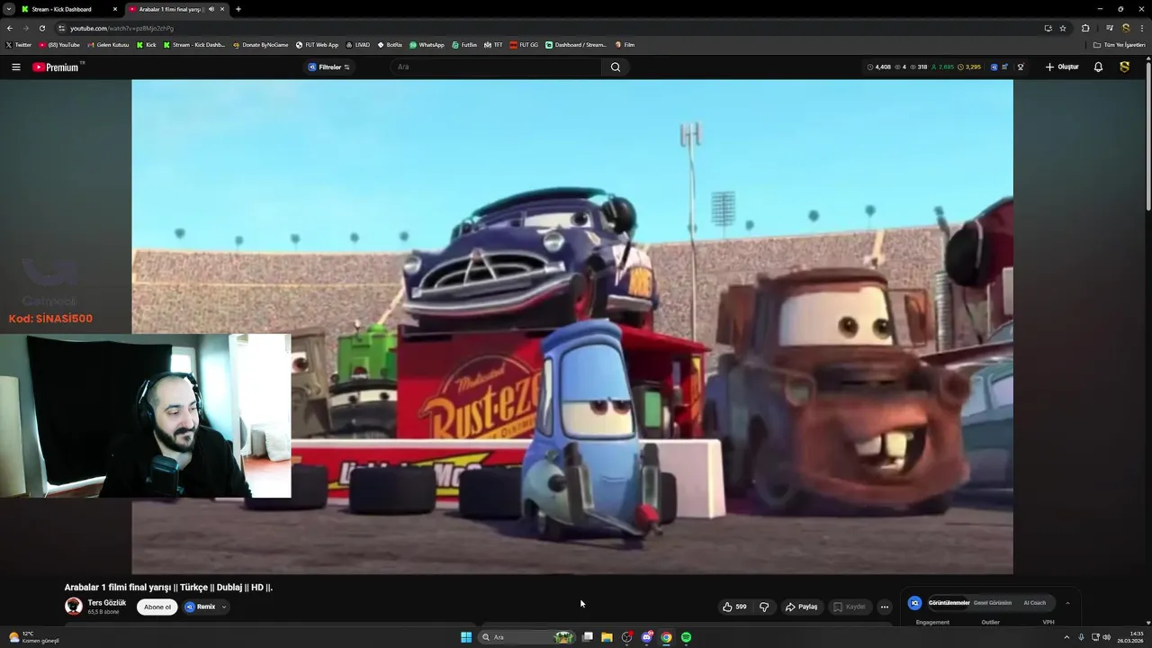Viewport: 1152px width, 648px height.
Task: Open a new browser tab
Action: point(238,9)
